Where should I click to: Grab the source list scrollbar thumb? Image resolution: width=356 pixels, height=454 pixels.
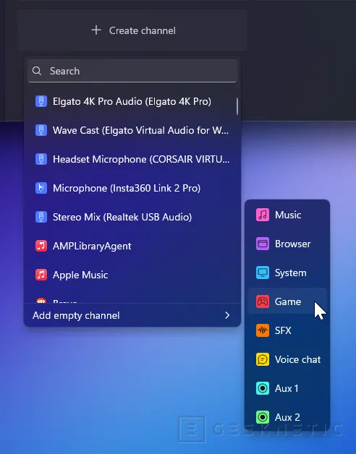237,106
